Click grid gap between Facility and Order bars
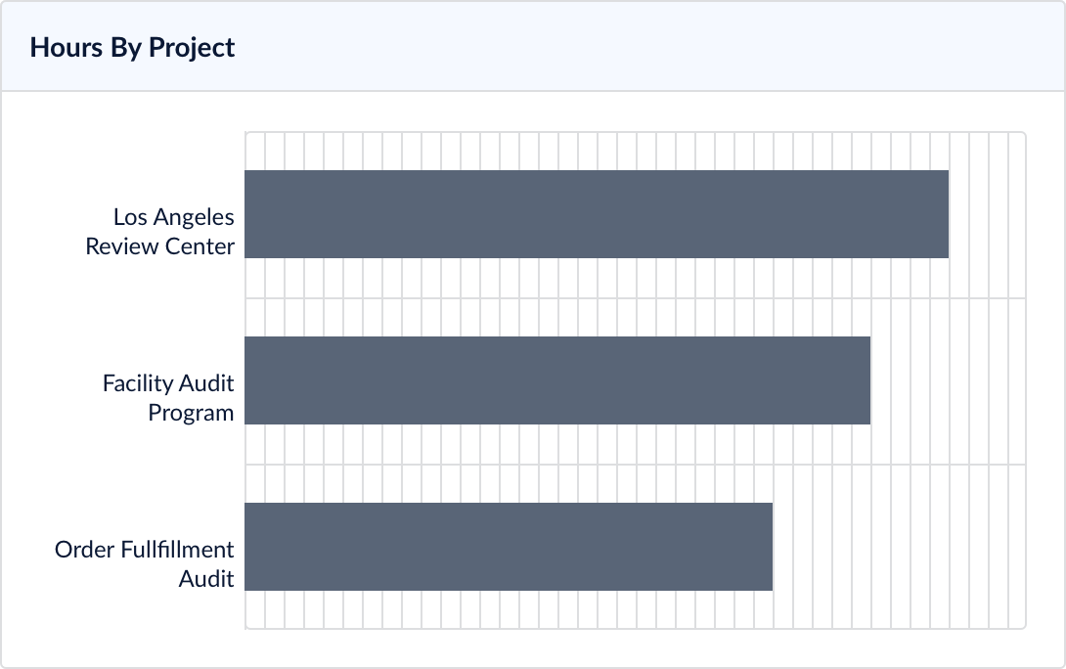 click(634, 464)
